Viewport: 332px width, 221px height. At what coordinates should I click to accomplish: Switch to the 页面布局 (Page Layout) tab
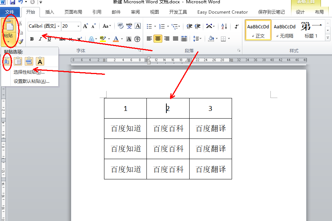(x=73, y=12)
